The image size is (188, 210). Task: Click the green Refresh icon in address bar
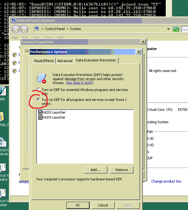(176, 29)
